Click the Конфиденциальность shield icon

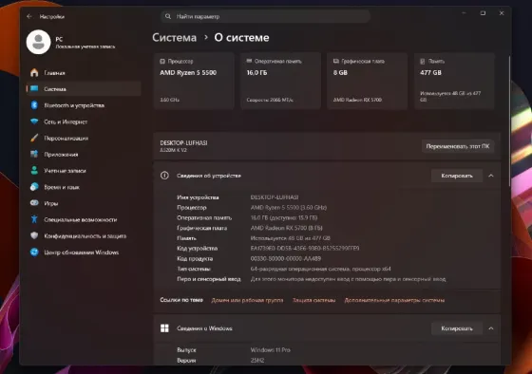point(34,235)
